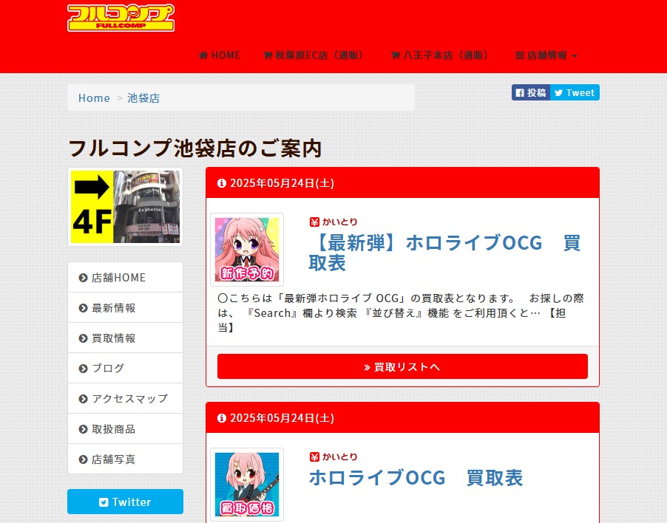Select 店舗HOME in sidebar
This screenshot has width=667, height=523.
coord(125,278)
